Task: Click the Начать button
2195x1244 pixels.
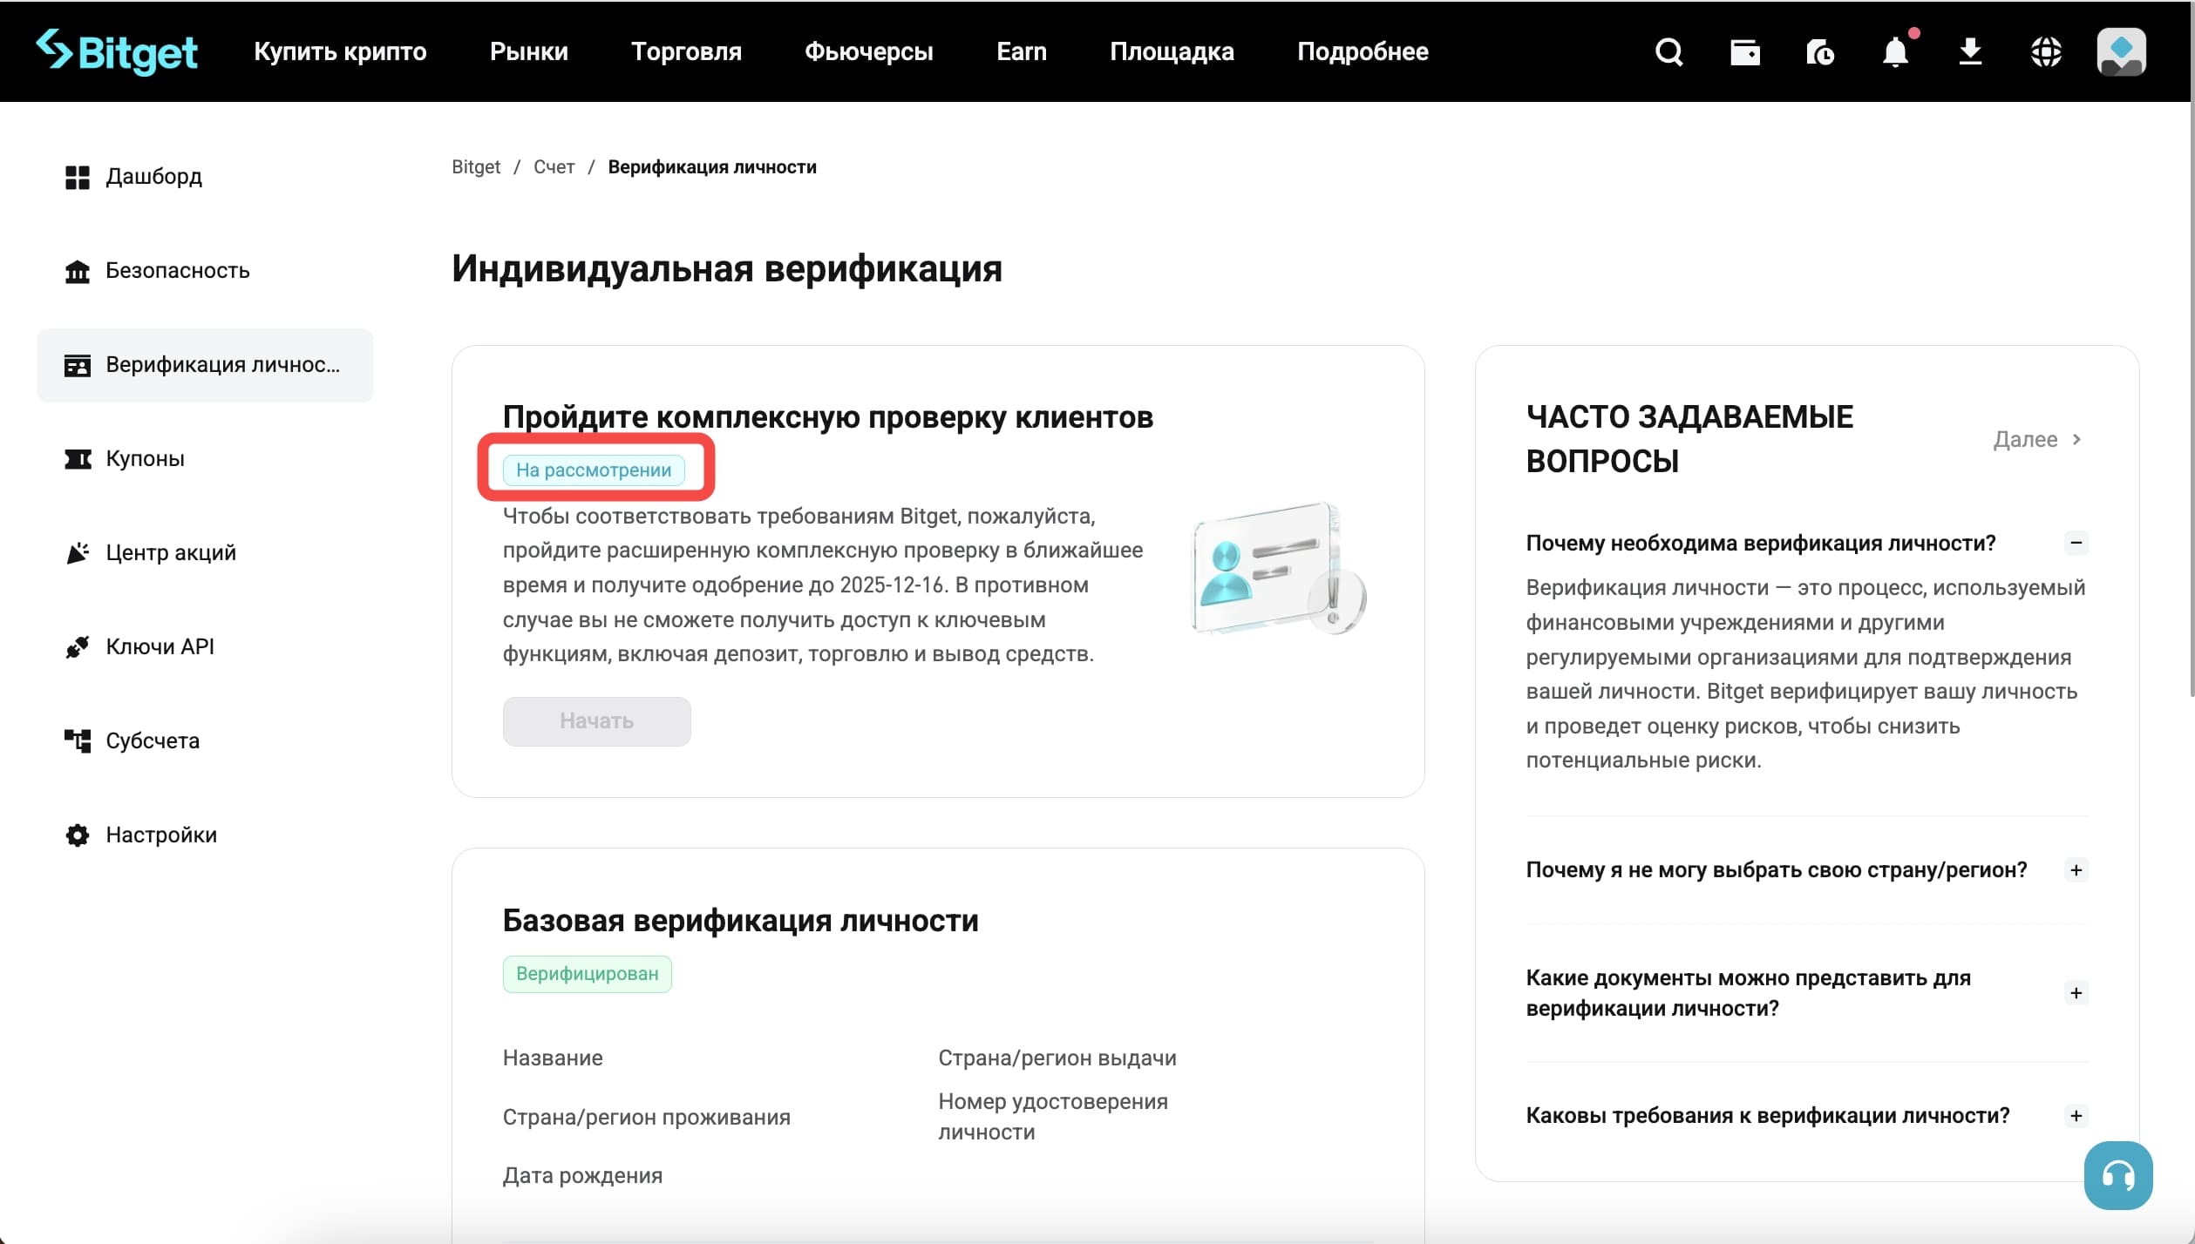Action: (x=596, y=720)
